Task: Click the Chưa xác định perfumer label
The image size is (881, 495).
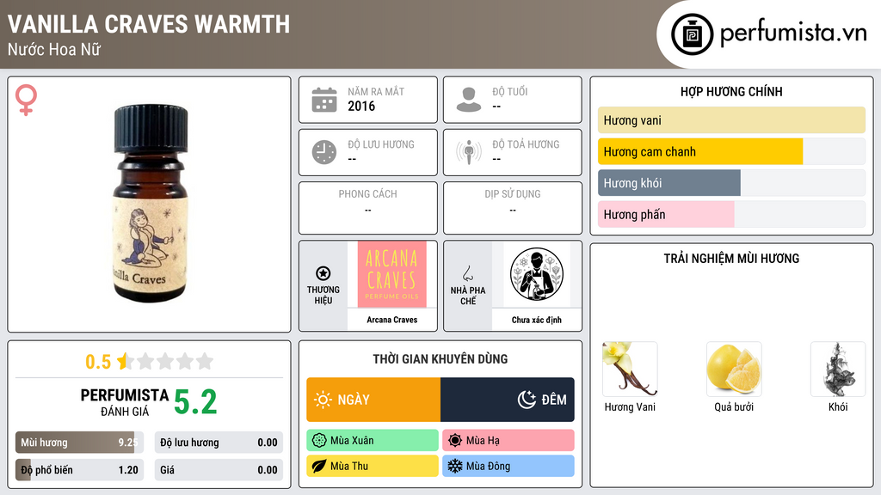Action: pos(537,320)
